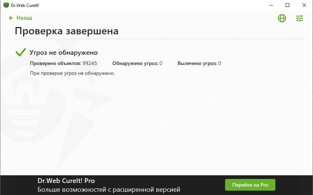Go back using the Назад link
Image resolution: width=313 pixels, height=195 pixels.
tap(20, 18)
